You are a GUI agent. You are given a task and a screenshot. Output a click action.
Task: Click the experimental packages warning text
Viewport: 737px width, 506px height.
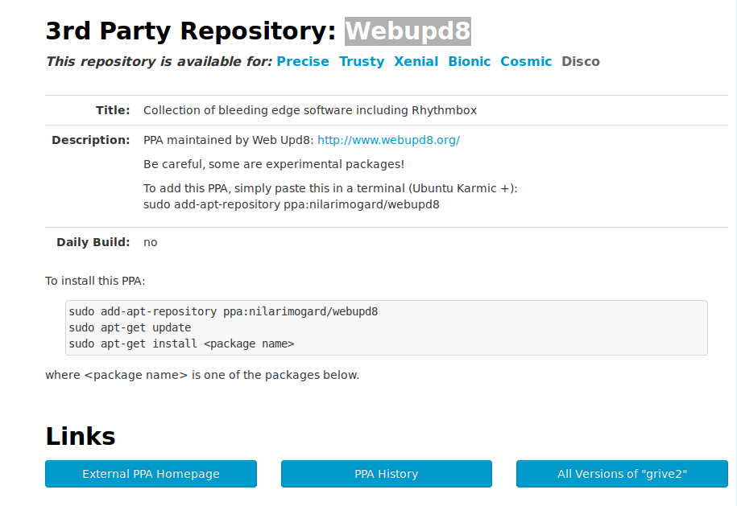point(274,164)
